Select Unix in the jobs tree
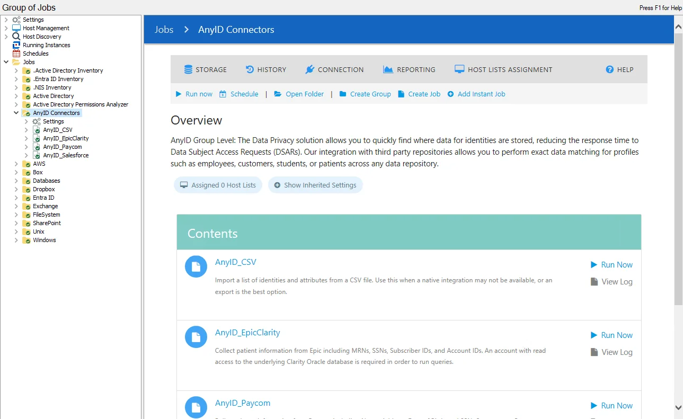Image resolution: width=683 pixels, height=419 pixels. point(39,231)
